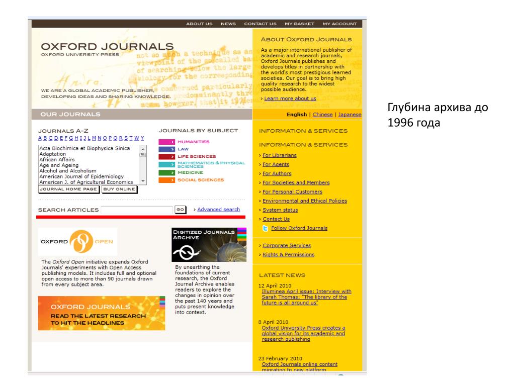
Task: Select American Journal of Epidemiology
Action: [81, 176]
